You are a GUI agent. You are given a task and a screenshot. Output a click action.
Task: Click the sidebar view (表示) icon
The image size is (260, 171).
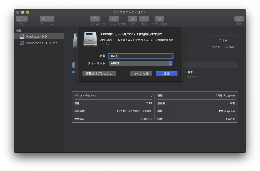(20, 19)
